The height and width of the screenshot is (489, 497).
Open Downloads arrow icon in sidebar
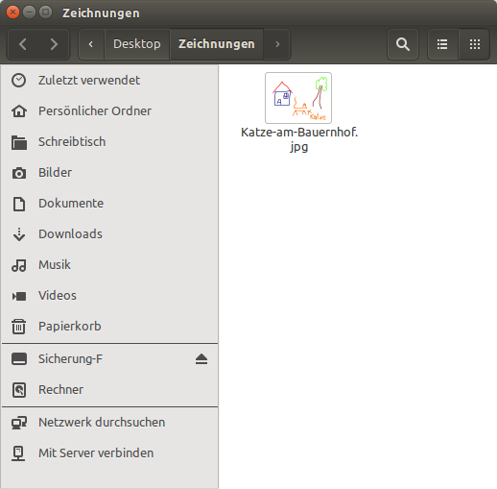(19, 234)
